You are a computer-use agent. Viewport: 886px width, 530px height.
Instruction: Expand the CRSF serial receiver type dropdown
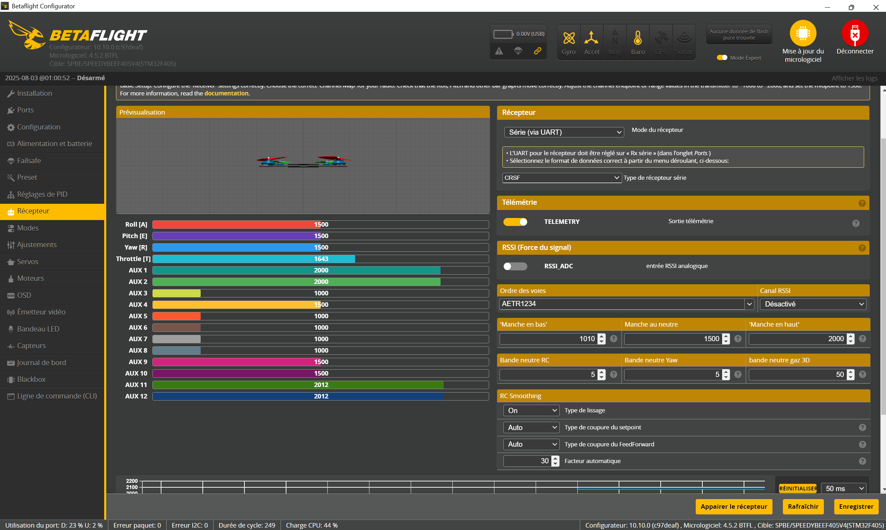561,178
